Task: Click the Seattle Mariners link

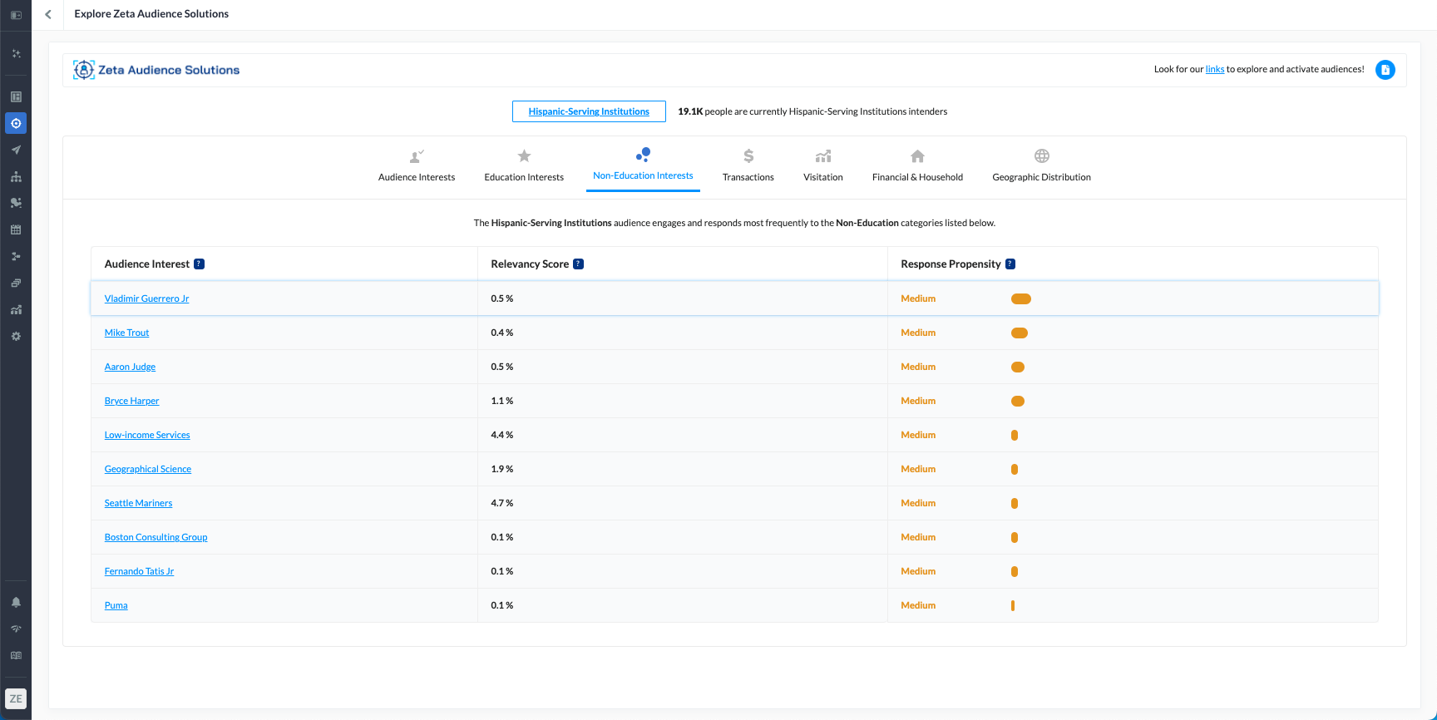Action: click(138, 503)
